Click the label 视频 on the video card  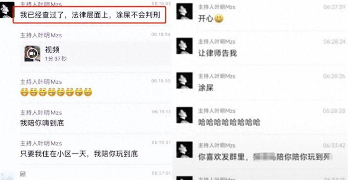point(52,50)
